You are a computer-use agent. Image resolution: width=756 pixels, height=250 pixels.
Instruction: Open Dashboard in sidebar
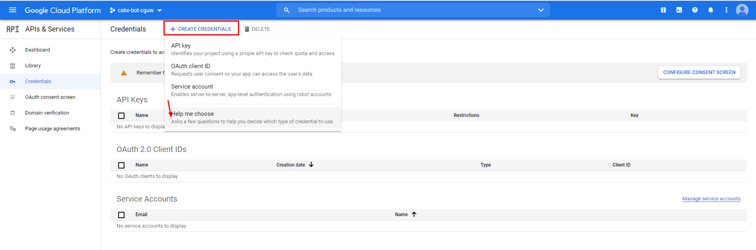tap(50, 50)
